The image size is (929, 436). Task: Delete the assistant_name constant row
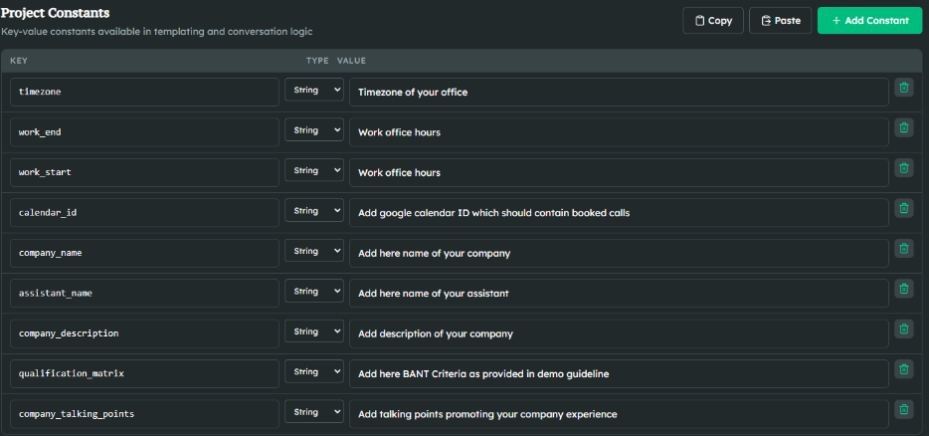(x=903, y=289)
